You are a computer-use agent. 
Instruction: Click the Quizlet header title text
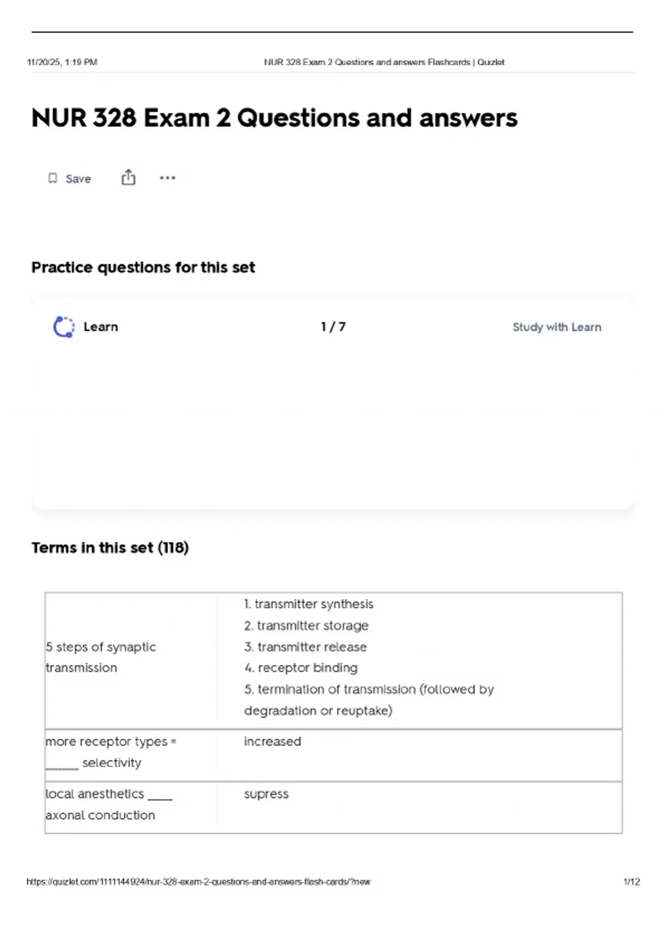click(384, 62)
